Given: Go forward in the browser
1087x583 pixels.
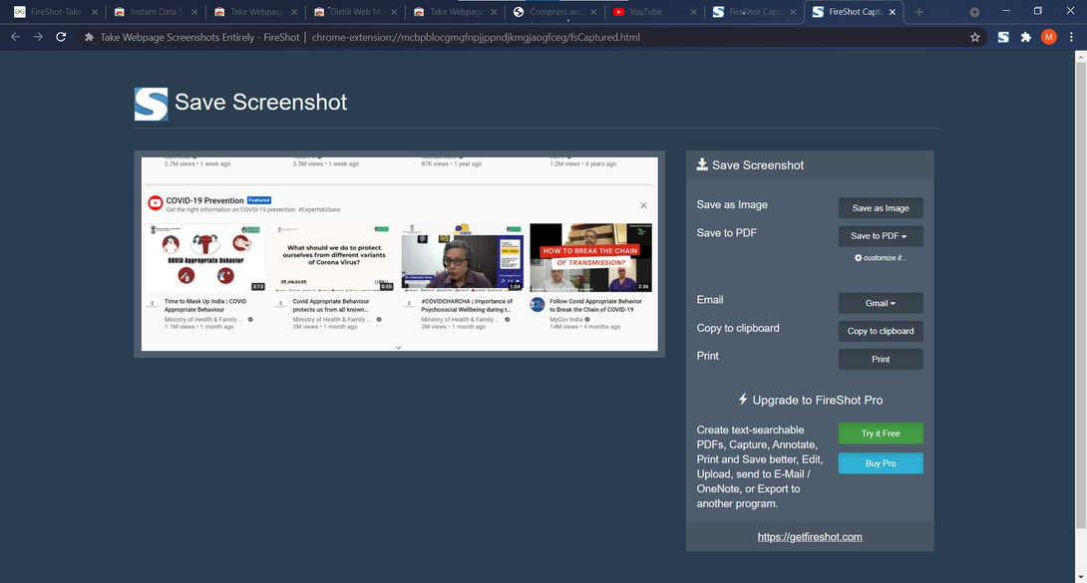Looking at the screenshot, I should click(38, 37).
